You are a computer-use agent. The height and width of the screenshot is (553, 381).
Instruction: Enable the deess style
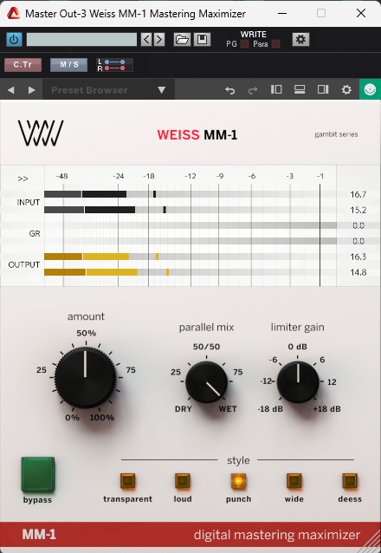click(350, 481)
